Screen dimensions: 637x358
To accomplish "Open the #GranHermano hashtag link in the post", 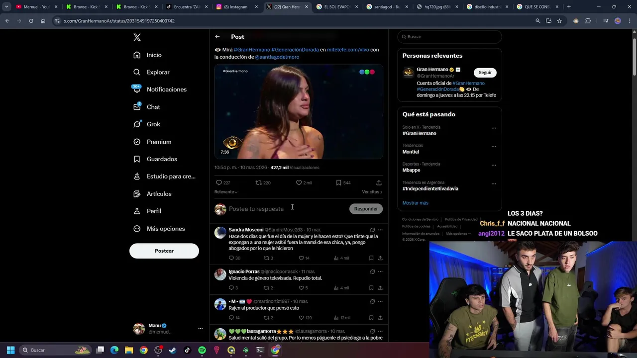I will [252, 50].
